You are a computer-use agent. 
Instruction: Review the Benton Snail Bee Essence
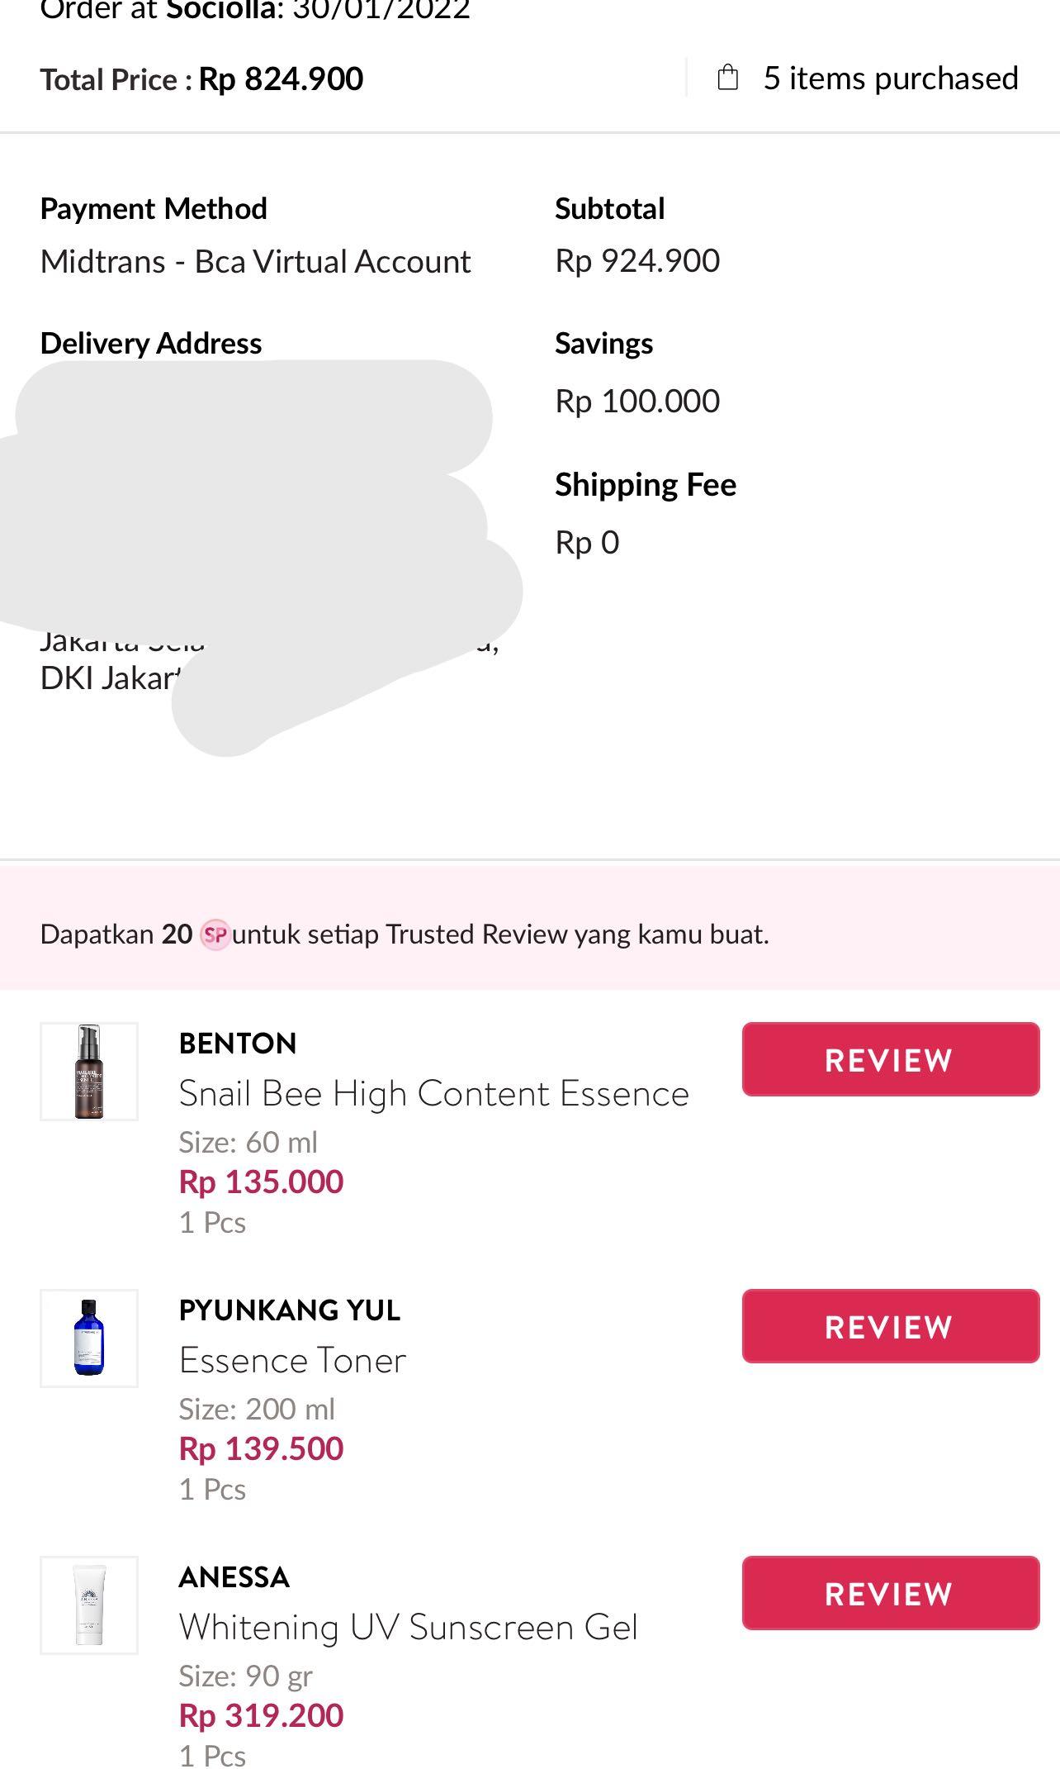pos(890,1059)
